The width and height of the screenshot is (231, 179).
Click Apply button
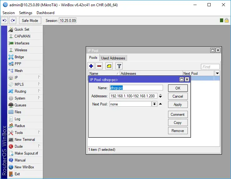[x=178, y=105]
